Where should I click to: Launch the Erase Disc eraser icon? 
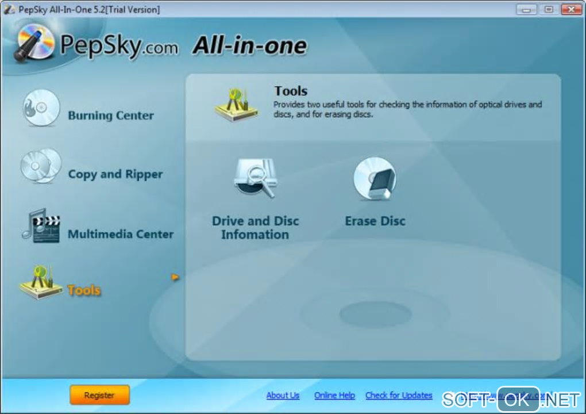[375, 179]
